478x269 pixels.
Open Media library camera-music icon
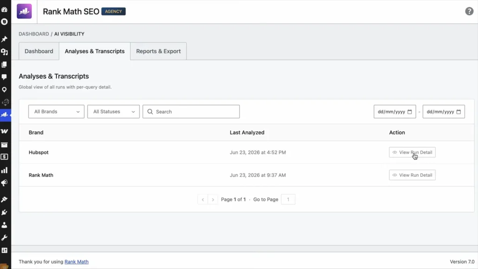[4, 52]
